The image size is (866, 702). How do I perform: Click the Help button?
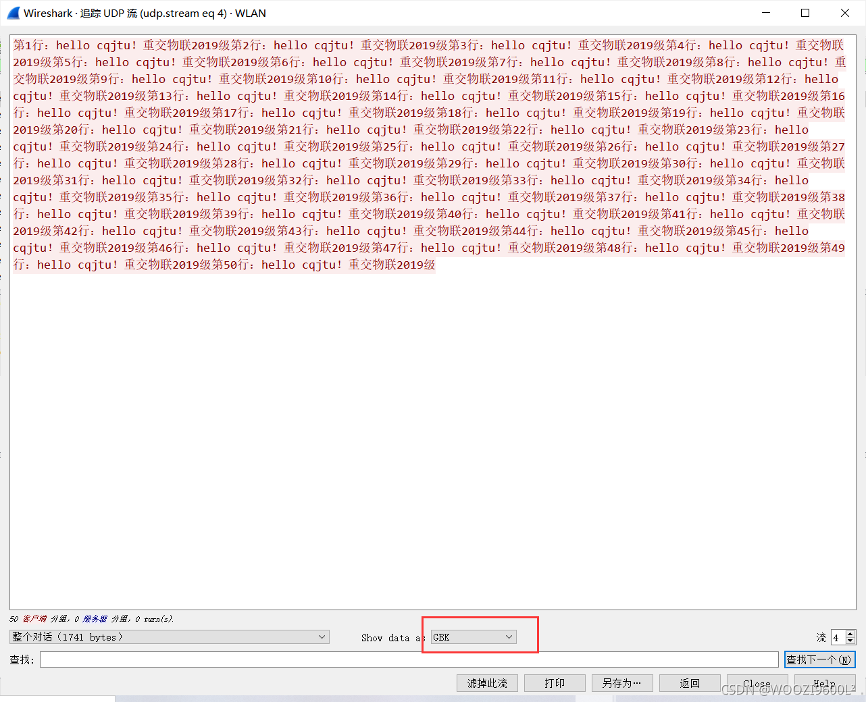click(x=825, y=683)
